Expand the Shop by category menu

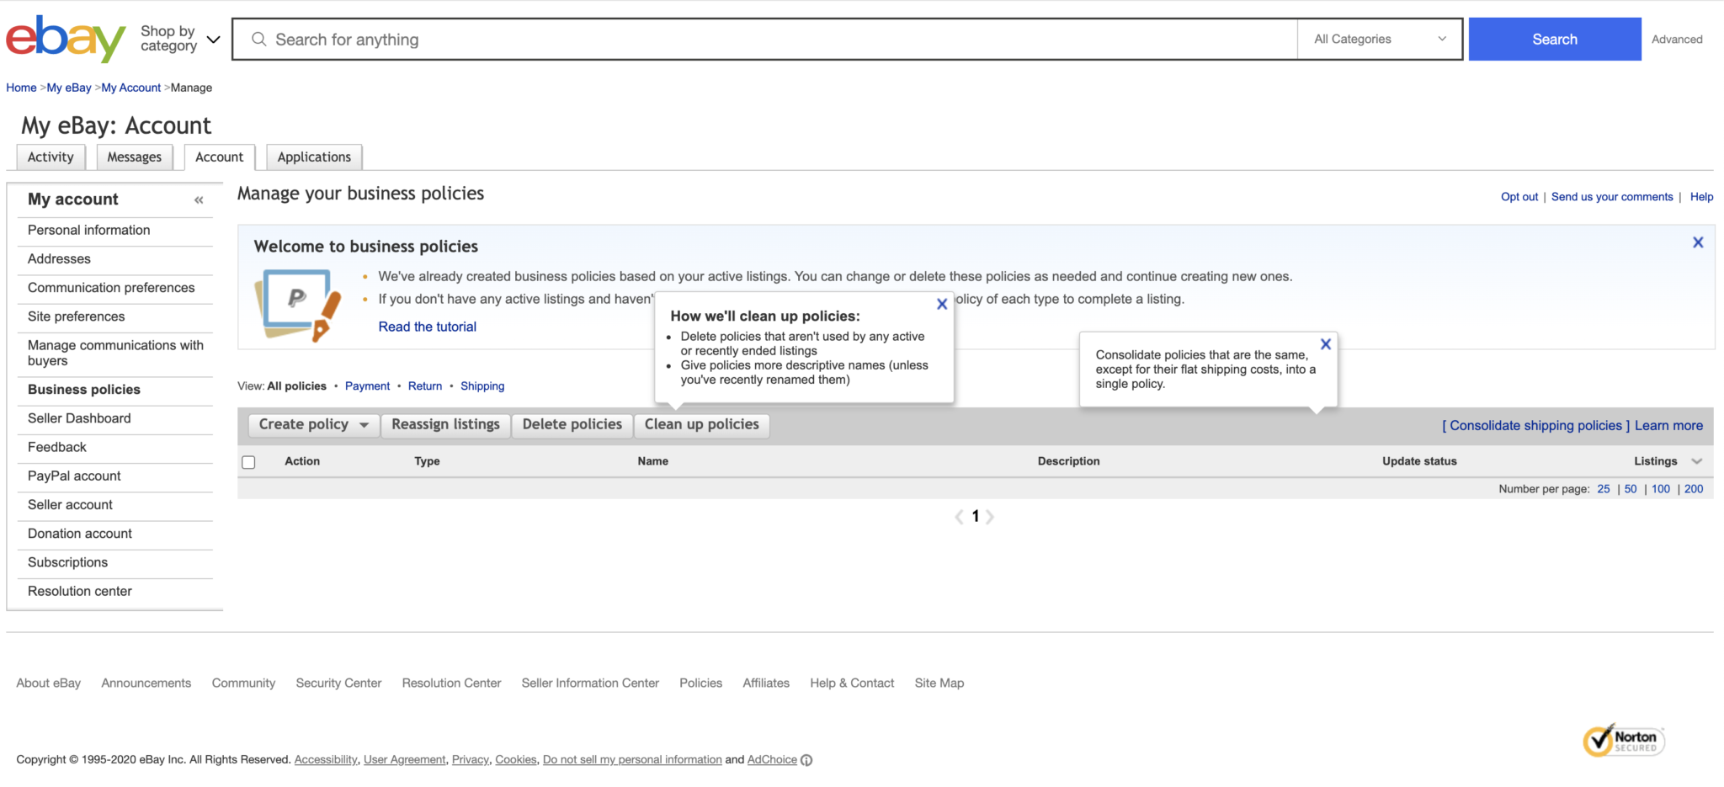(x=180, y=39)
